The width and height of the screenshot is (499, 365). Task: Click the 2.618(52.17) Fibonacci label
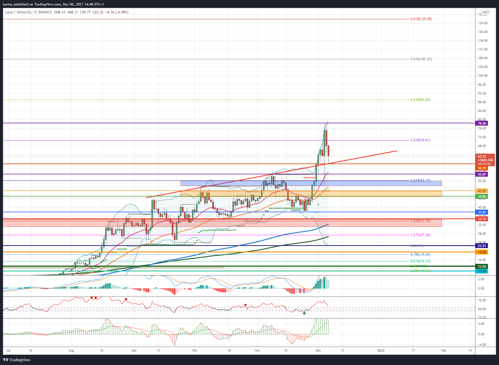420,180
